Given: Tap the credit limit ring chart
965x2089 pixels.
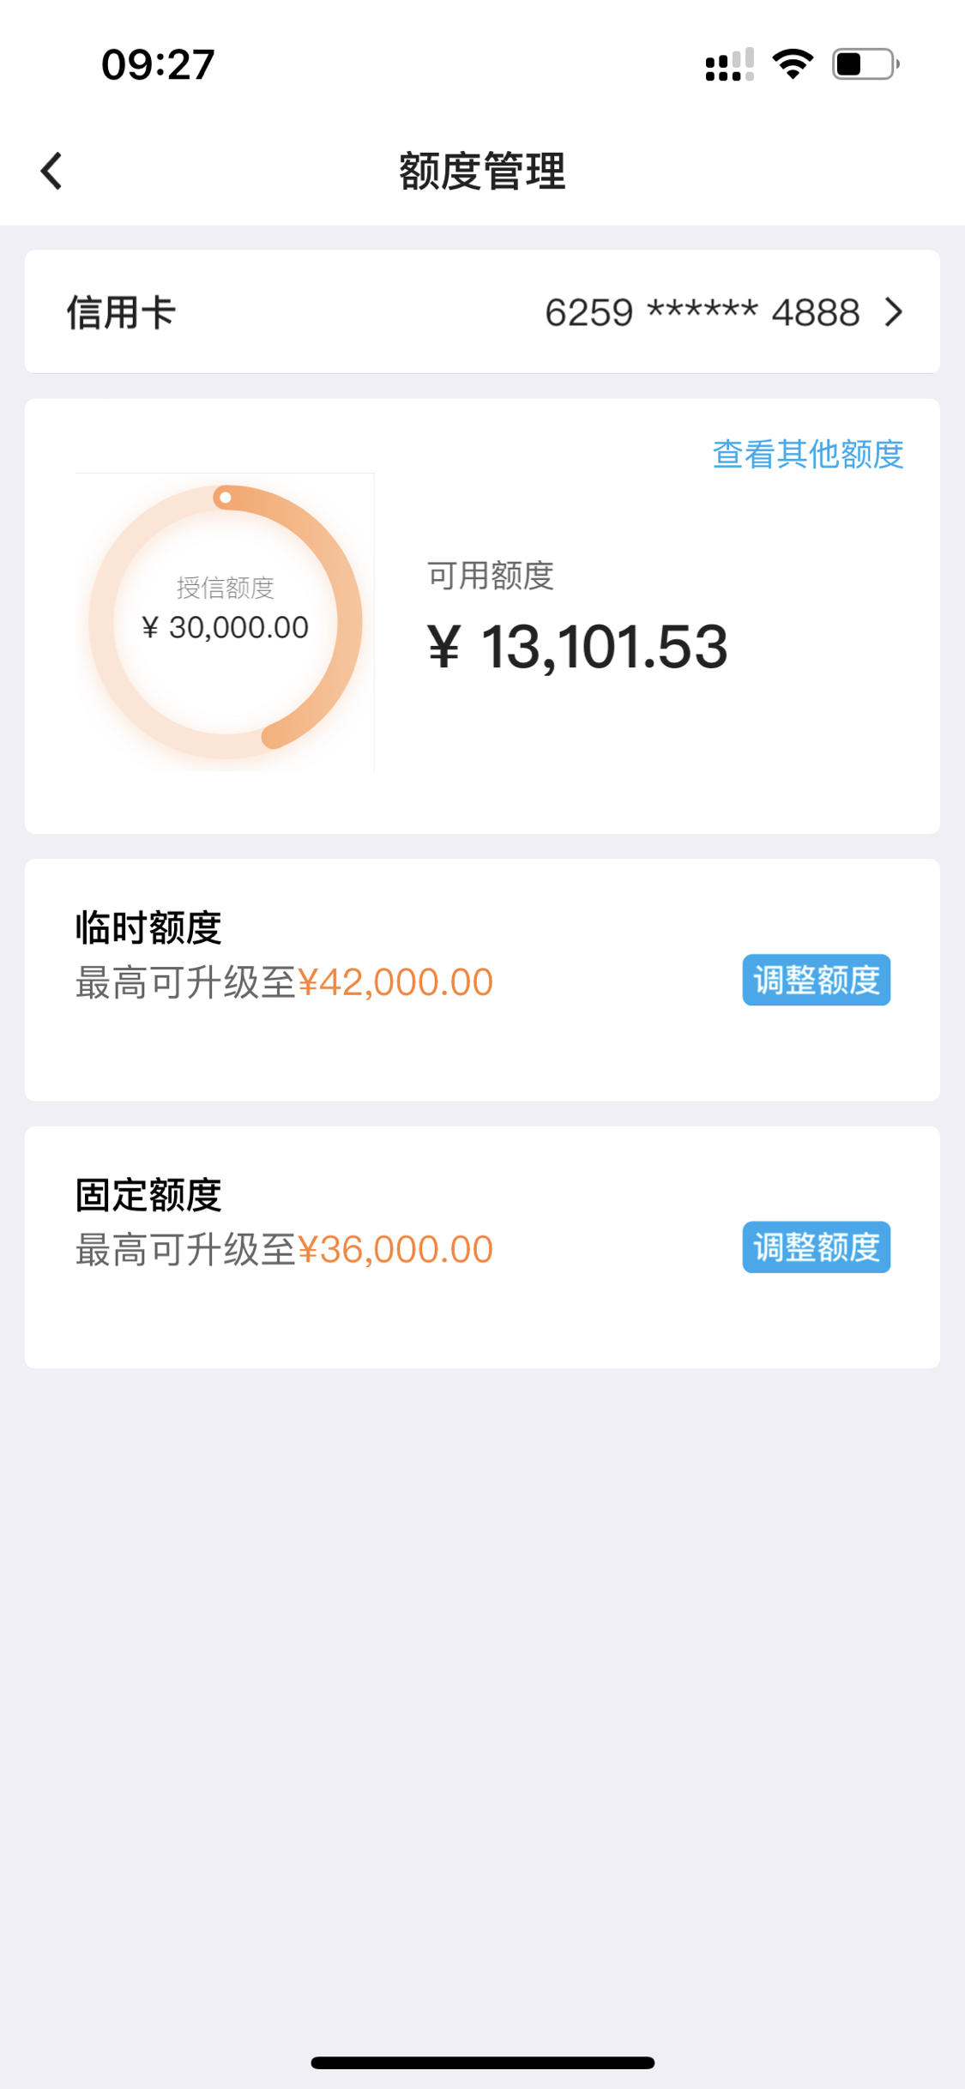Looking at the screenshot, I should (226, 622).
